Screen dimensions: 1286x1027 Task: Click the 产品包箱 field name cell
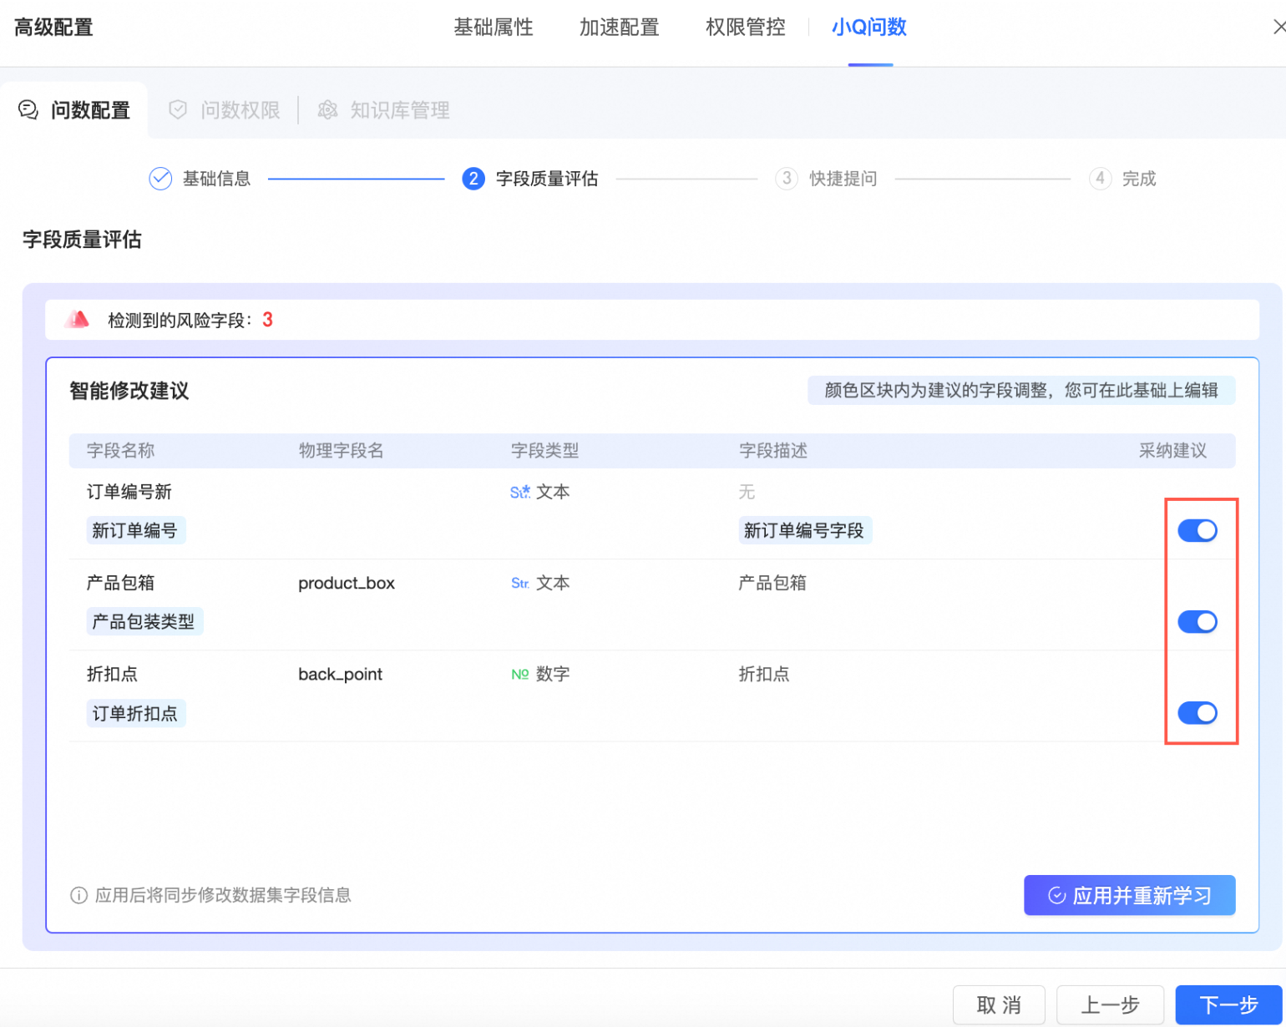(121, 583)
